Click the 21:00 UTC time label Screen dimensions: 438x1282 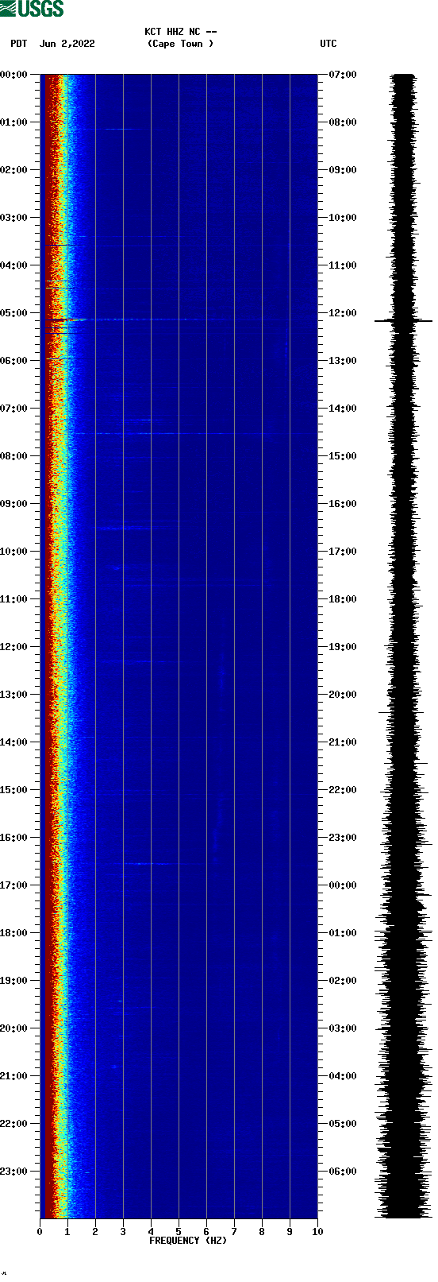pos(343,742)
